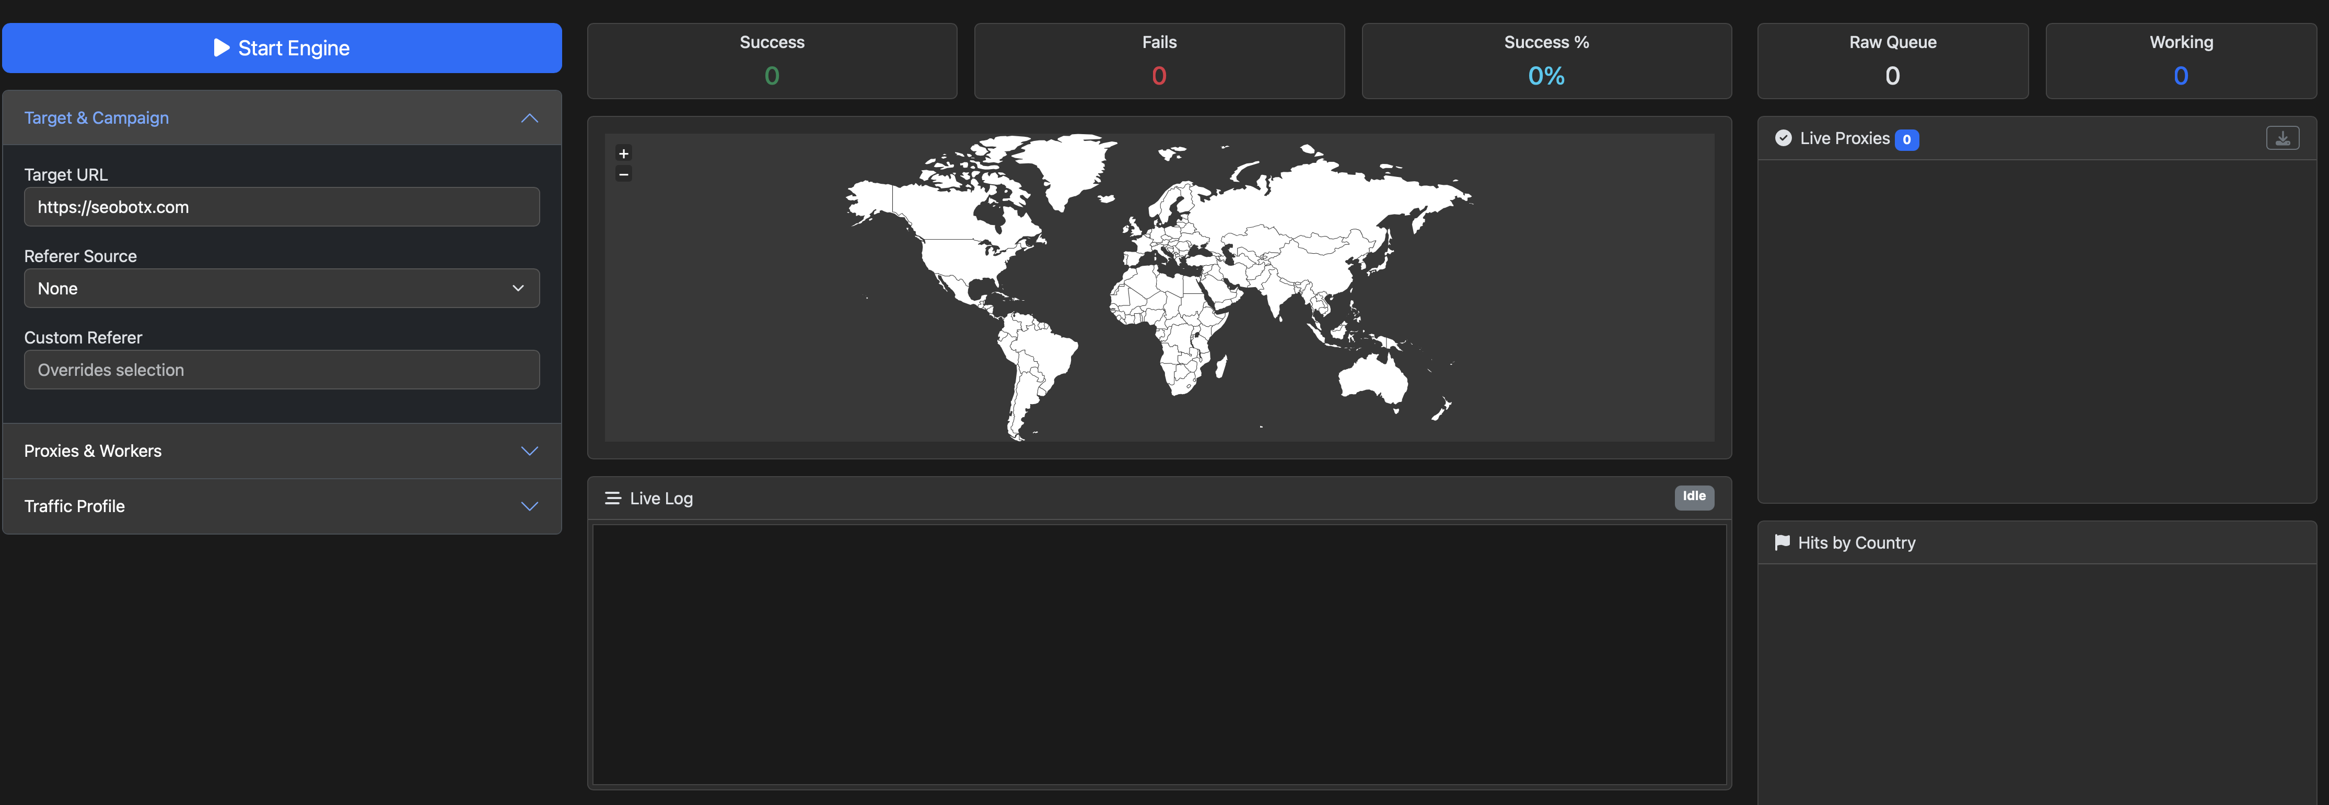Click the Referer Source label
Viewport: 2329px width, 805px height.
click(x=80, y=257)
